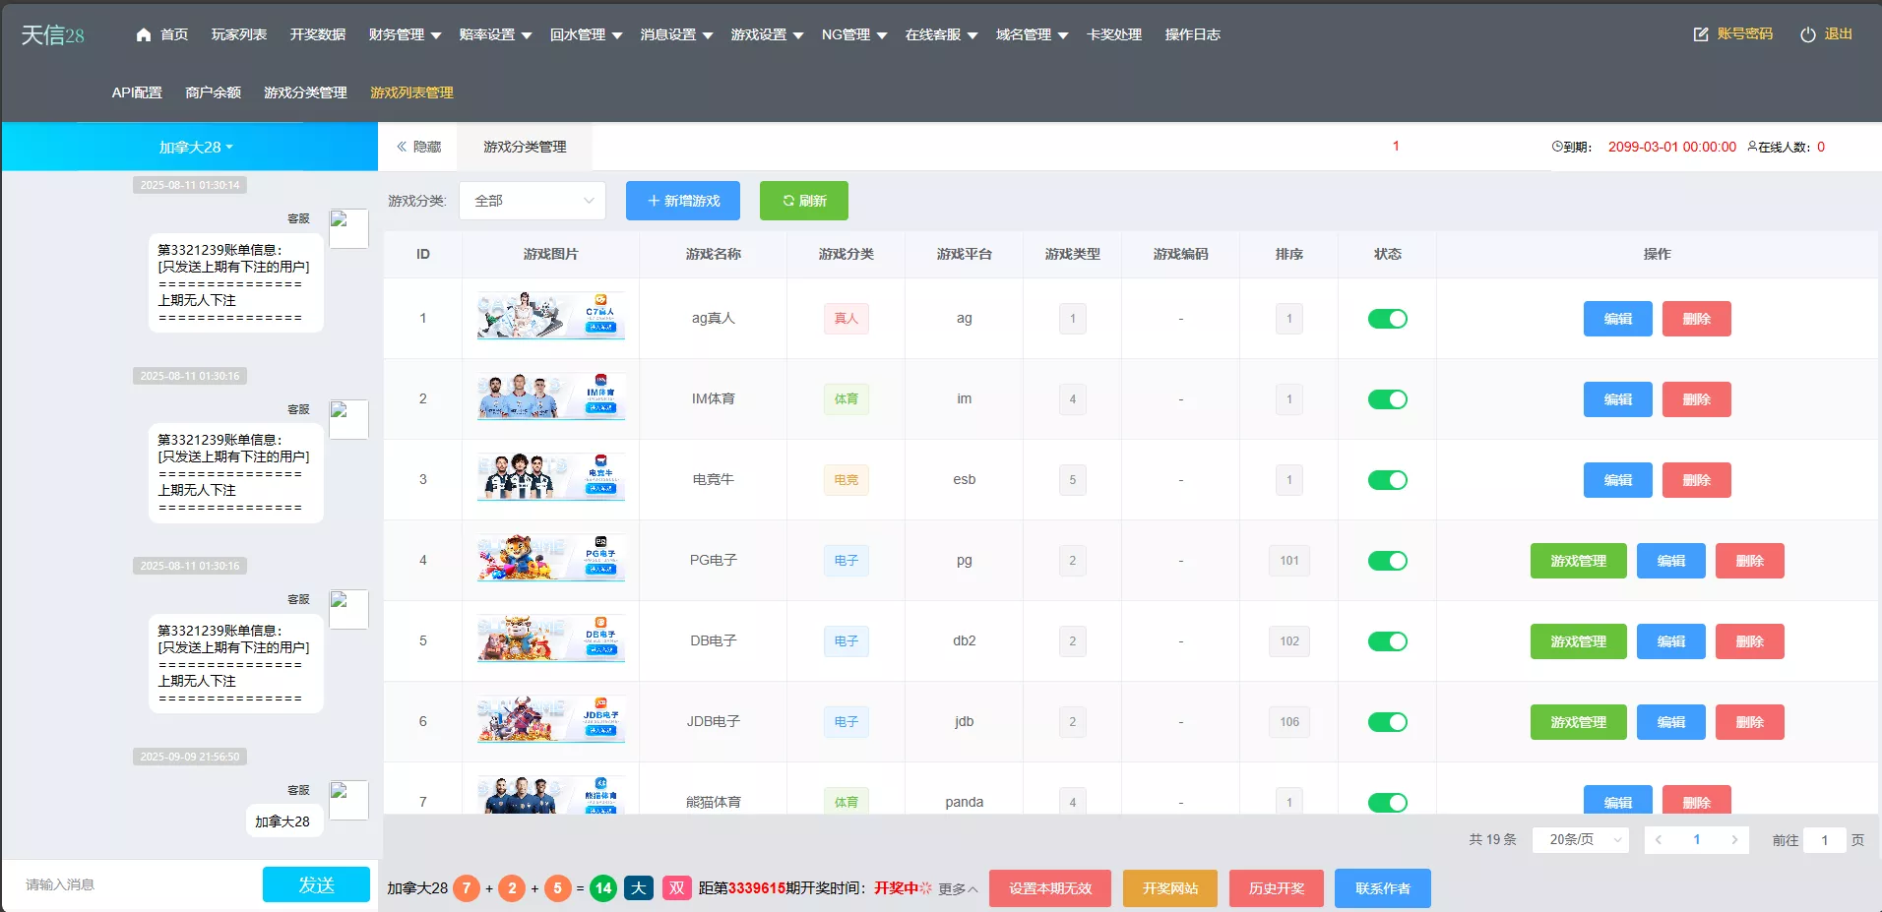Click the first chat message avatar image
1882x912 pixels.
coord(348,228)
